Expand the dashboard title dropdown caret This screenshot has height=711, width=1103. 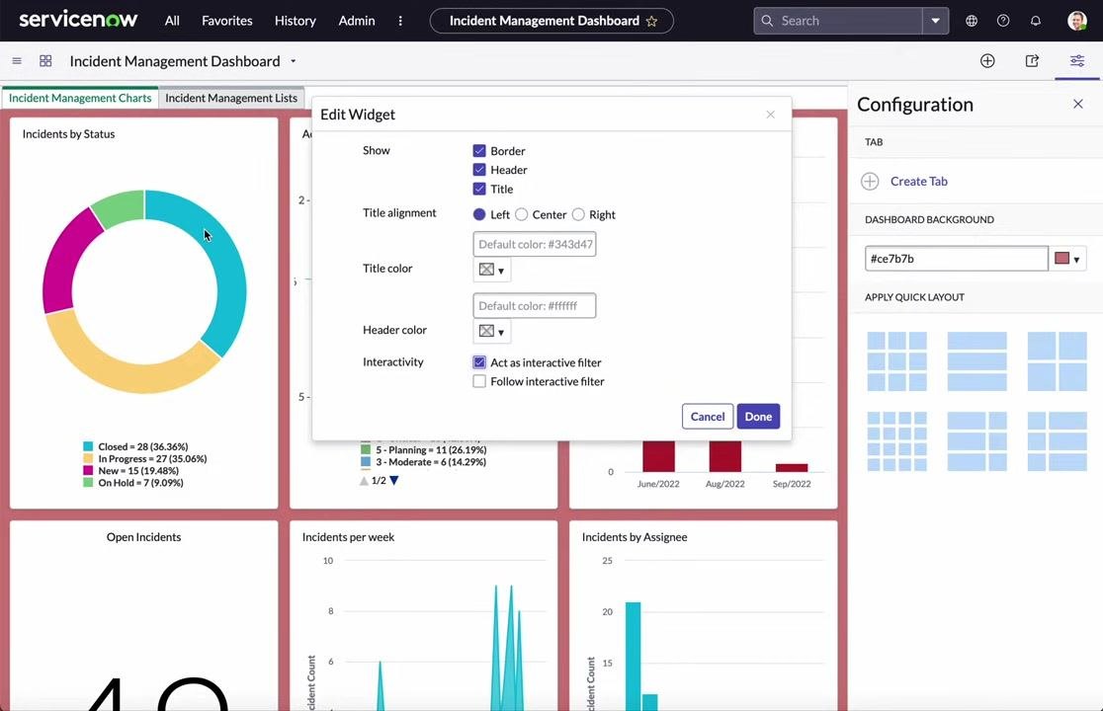pos(294,61)
